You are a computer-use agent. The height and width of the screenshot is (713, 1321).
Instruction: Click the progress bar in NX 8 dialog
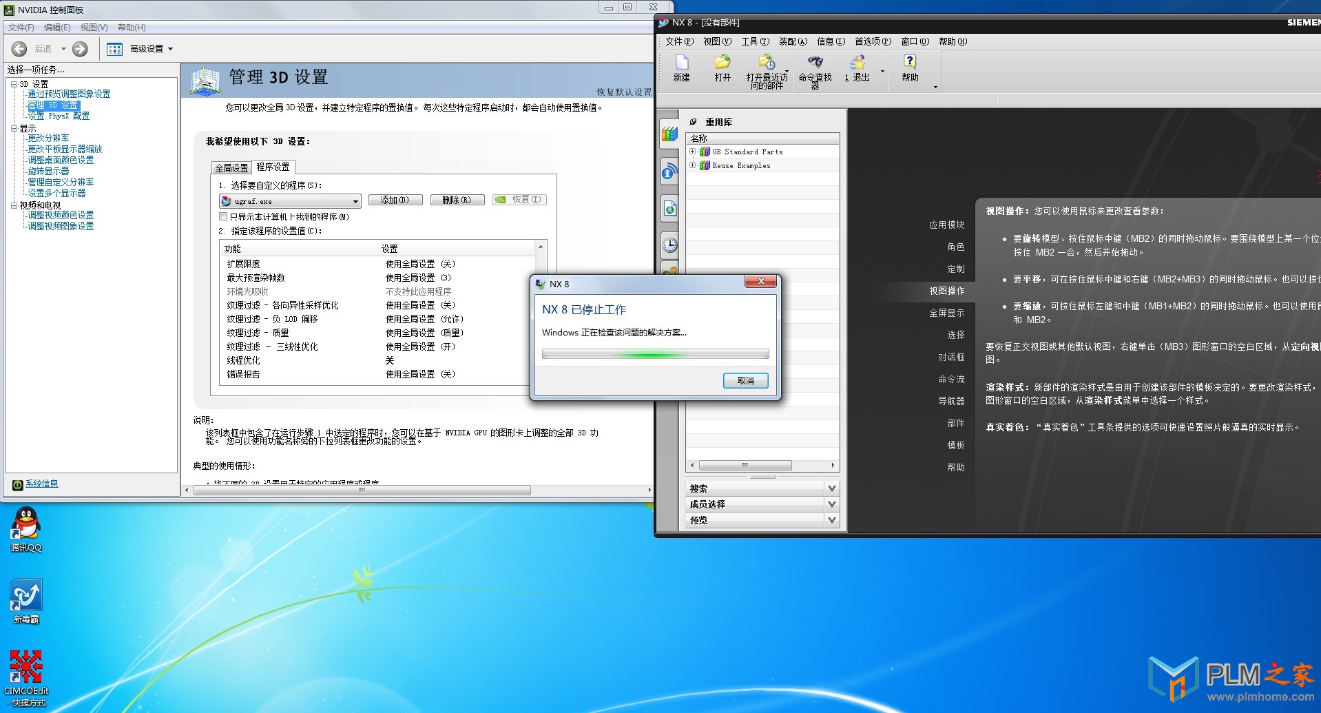(656, 354)
